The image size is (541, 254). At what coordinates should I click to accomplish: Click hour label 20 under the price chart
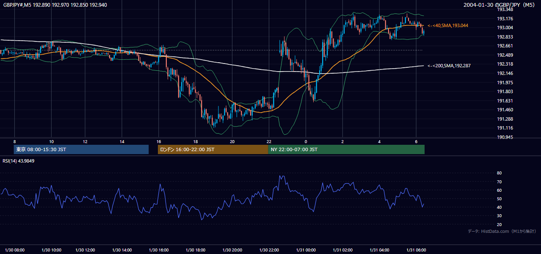point(232,141)
